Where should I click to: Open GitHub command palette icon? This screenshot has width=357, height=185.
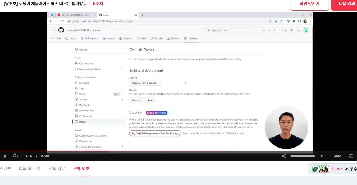(x=265, y=30)
